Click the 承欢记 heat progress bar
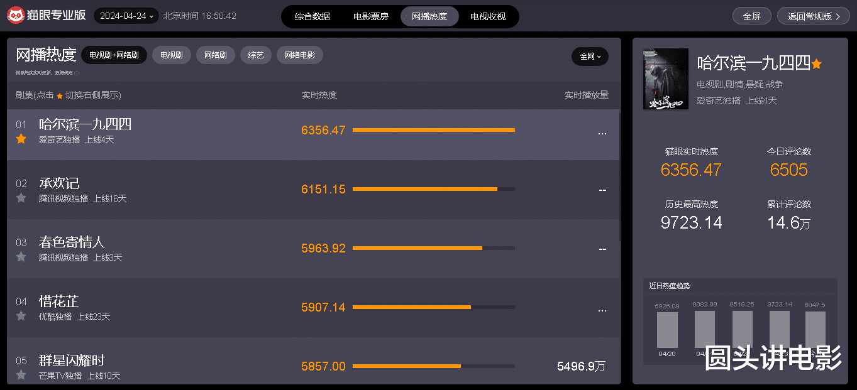The image size is (857, 390). (x=434, y=189)
